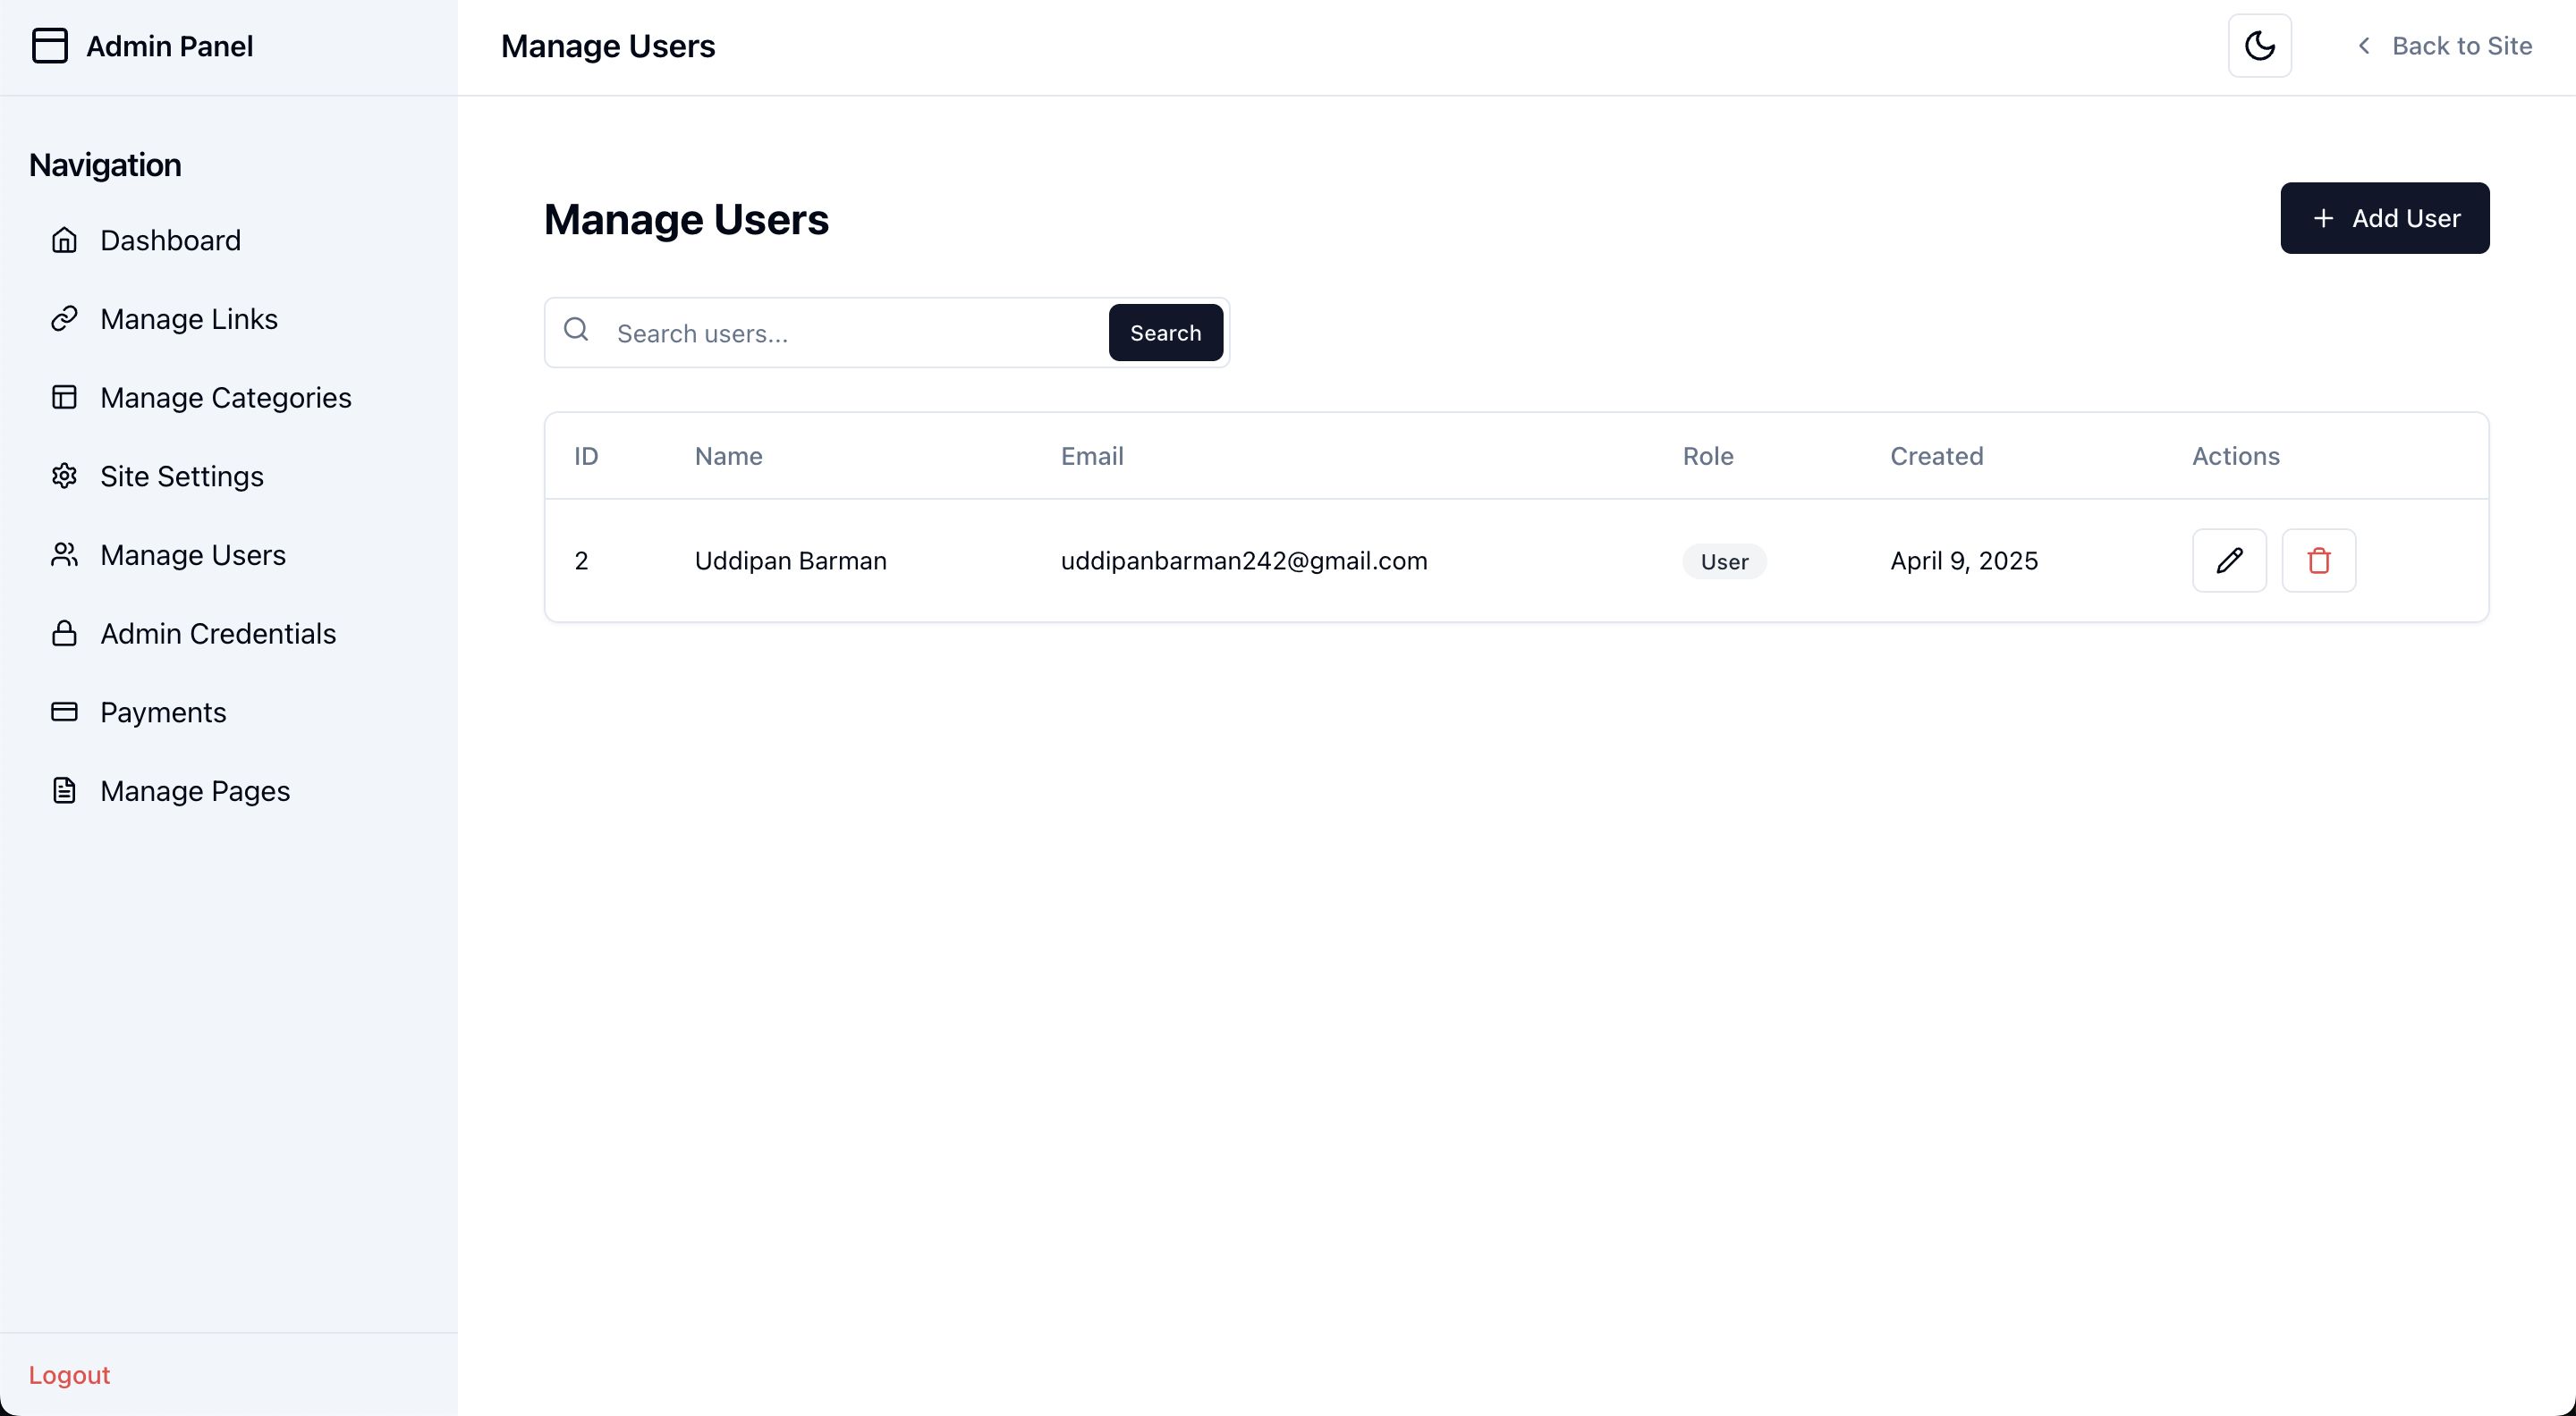This screenshot has height=1416, width=2576.
Task: Focus the Search users input field
Action: coord(855,333)
